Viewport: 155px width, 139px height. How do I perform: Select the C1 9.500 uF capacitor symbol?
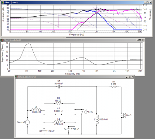59,87
